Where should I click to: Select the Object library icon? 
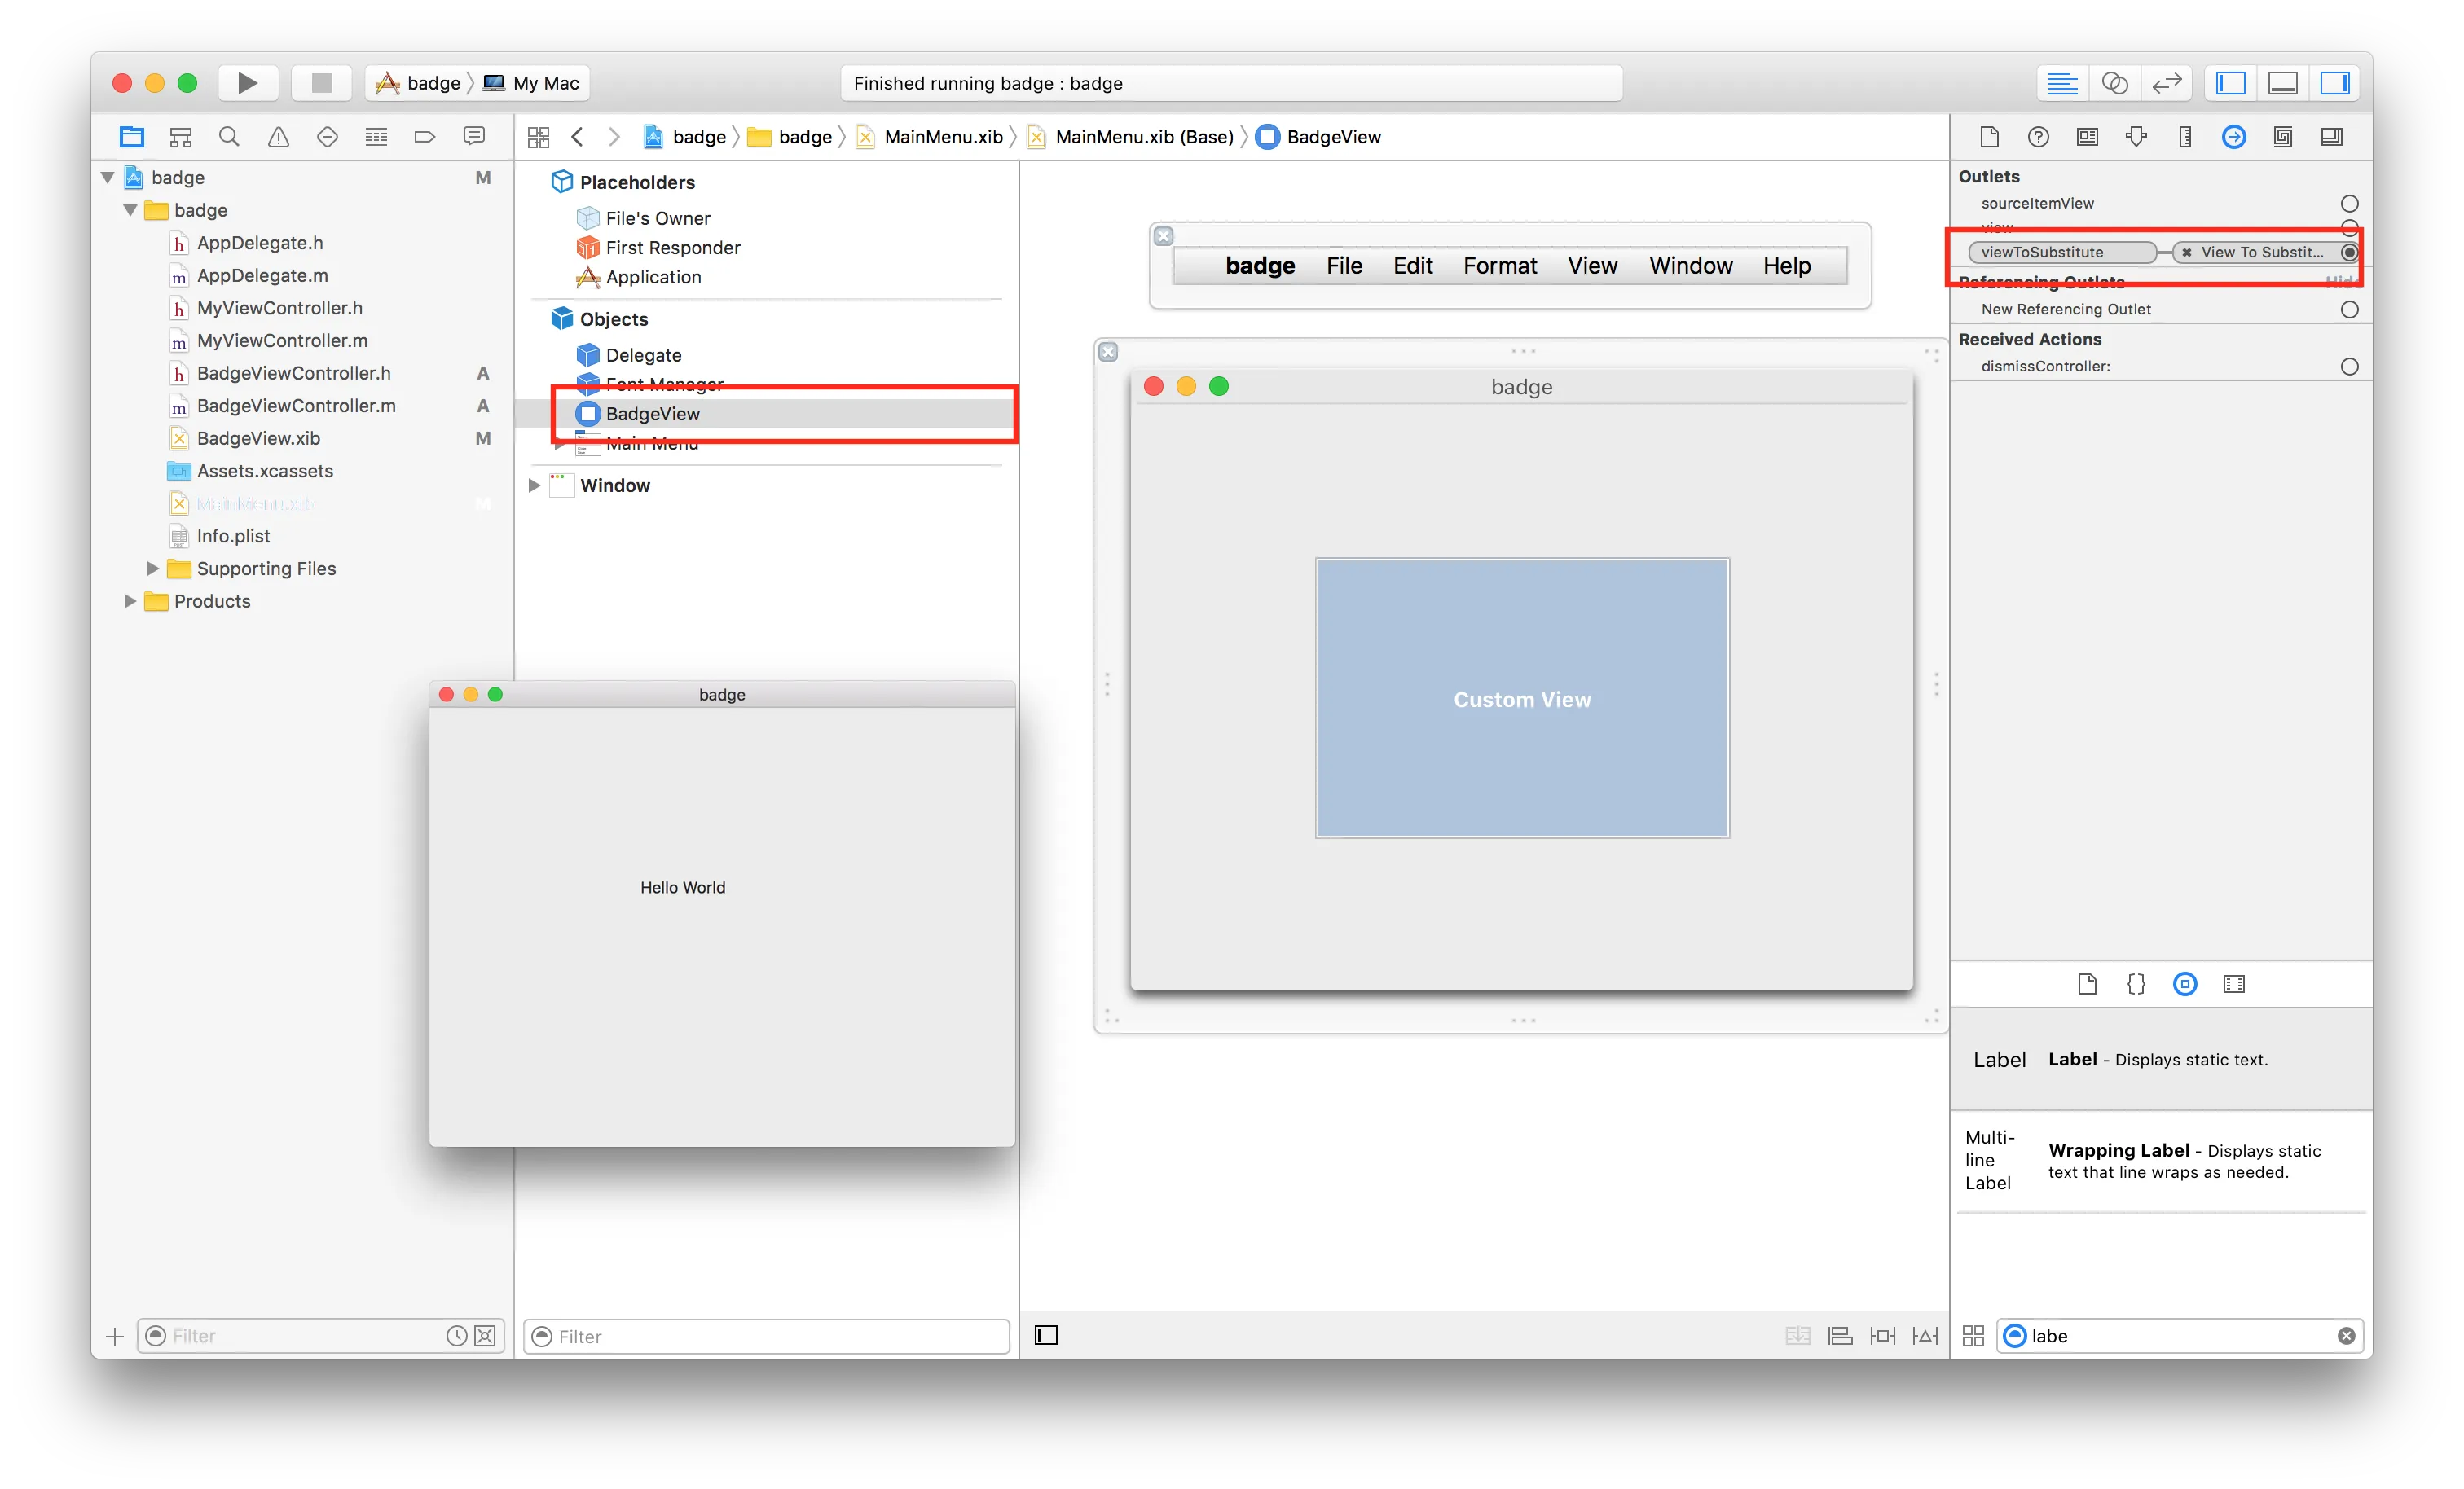2185,984
